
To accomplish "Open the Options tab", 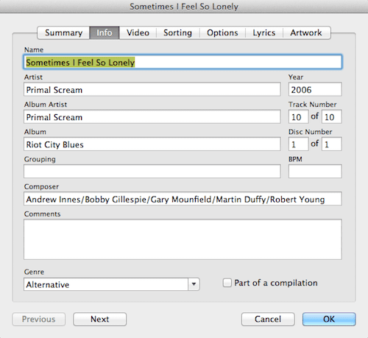I will click(x=222, y=32).
